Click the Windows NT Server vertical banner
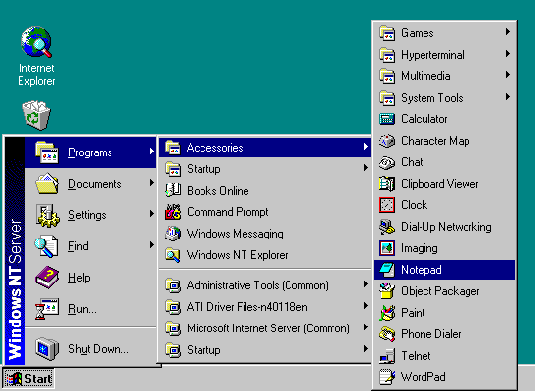This screenshot has height=391, width=535. click(x=16, y=250)
